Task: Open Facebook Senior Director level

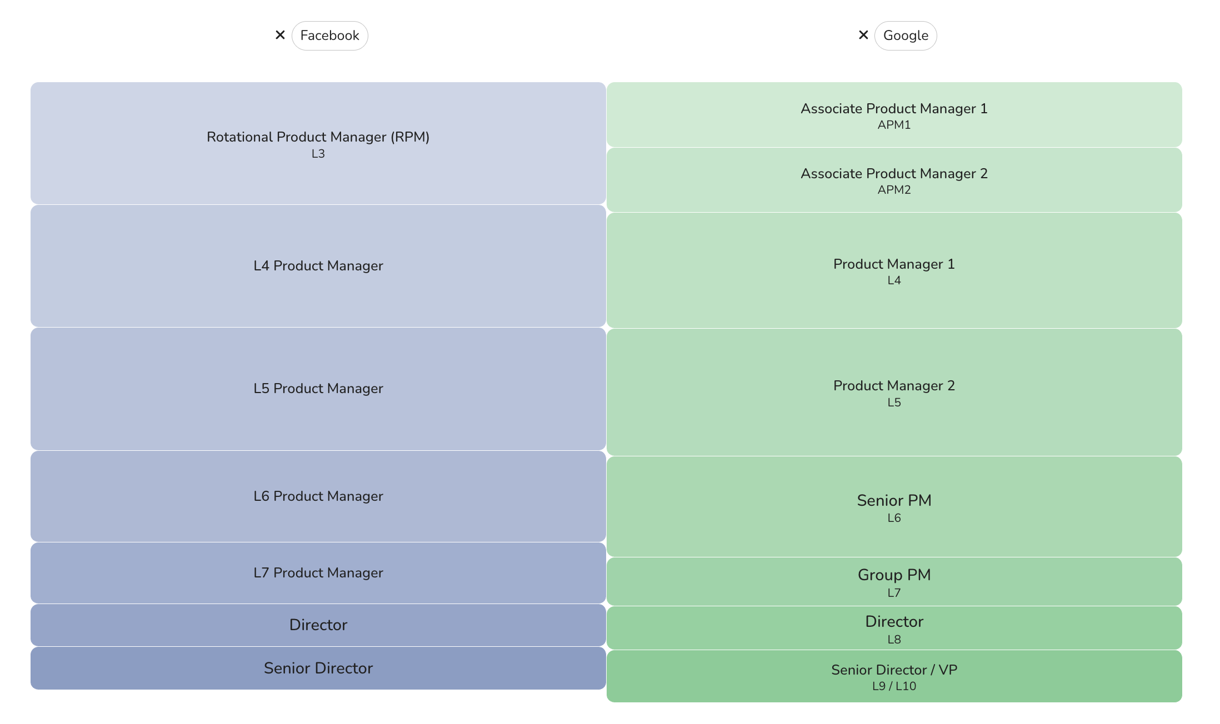Action: click(318, 668)
